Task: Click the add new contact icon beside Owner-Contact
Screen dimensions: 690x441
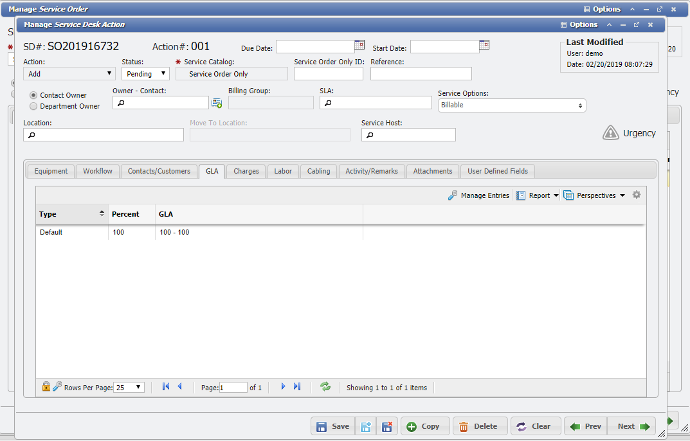Action: click(217, 102)
